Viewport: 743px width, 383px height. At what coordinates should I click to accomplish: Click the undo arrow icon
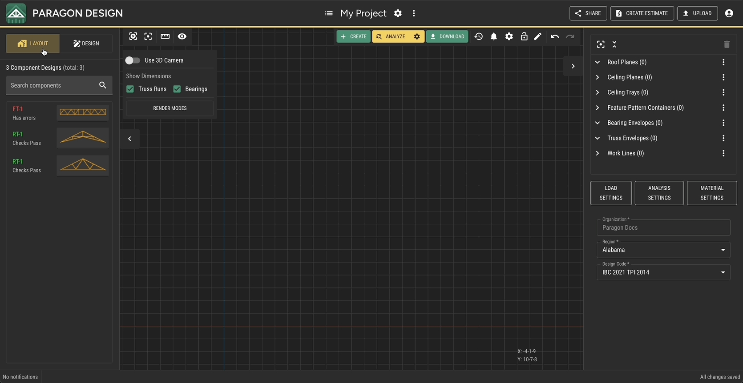554,36
